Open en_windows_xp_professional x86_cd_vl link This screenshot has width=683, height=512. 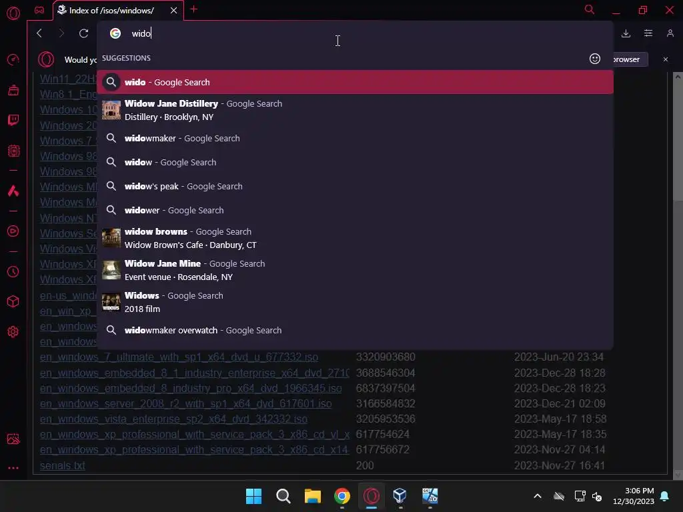point(194,434)
